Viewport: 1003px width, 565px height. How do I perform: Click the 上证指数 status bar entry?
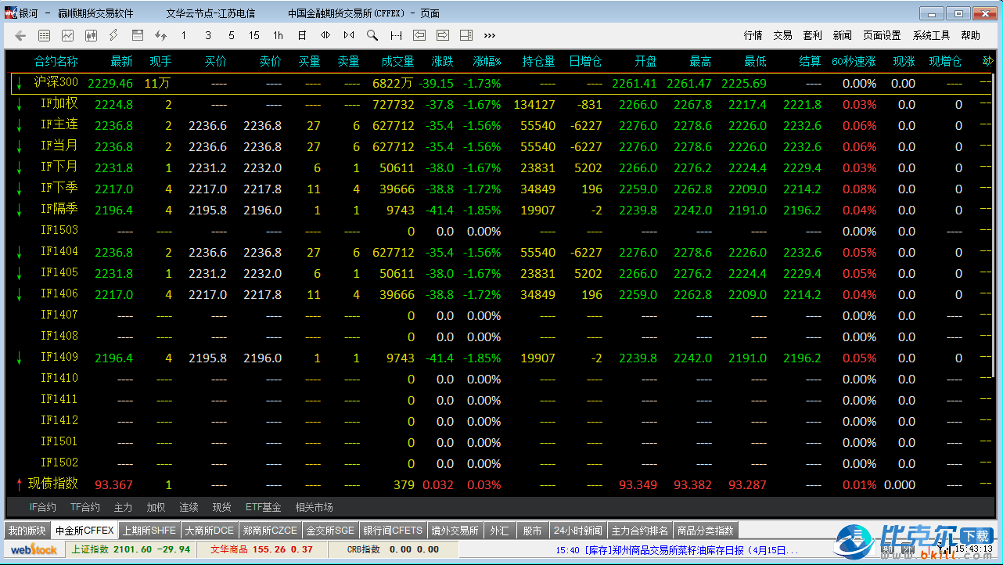[x=131, y=549]
